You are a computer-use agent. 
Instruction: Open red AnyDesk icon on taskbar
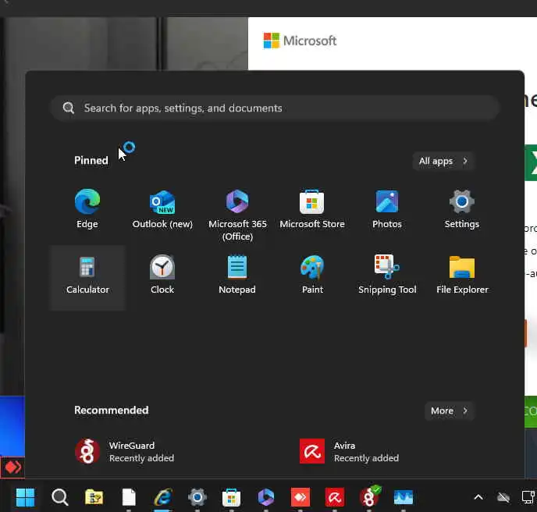301,497
